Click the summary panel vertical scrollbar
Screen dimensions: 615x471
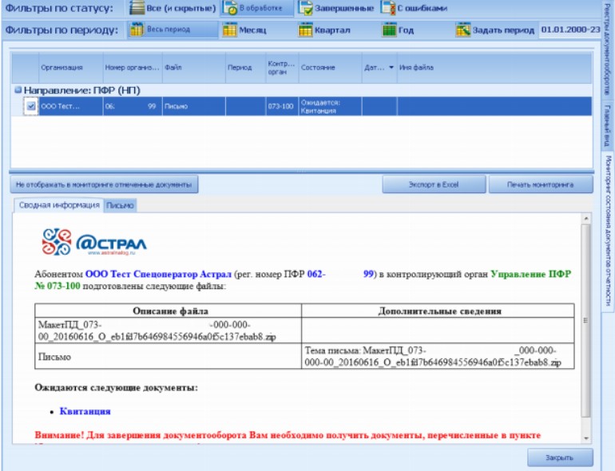click(x=586, y=319)
